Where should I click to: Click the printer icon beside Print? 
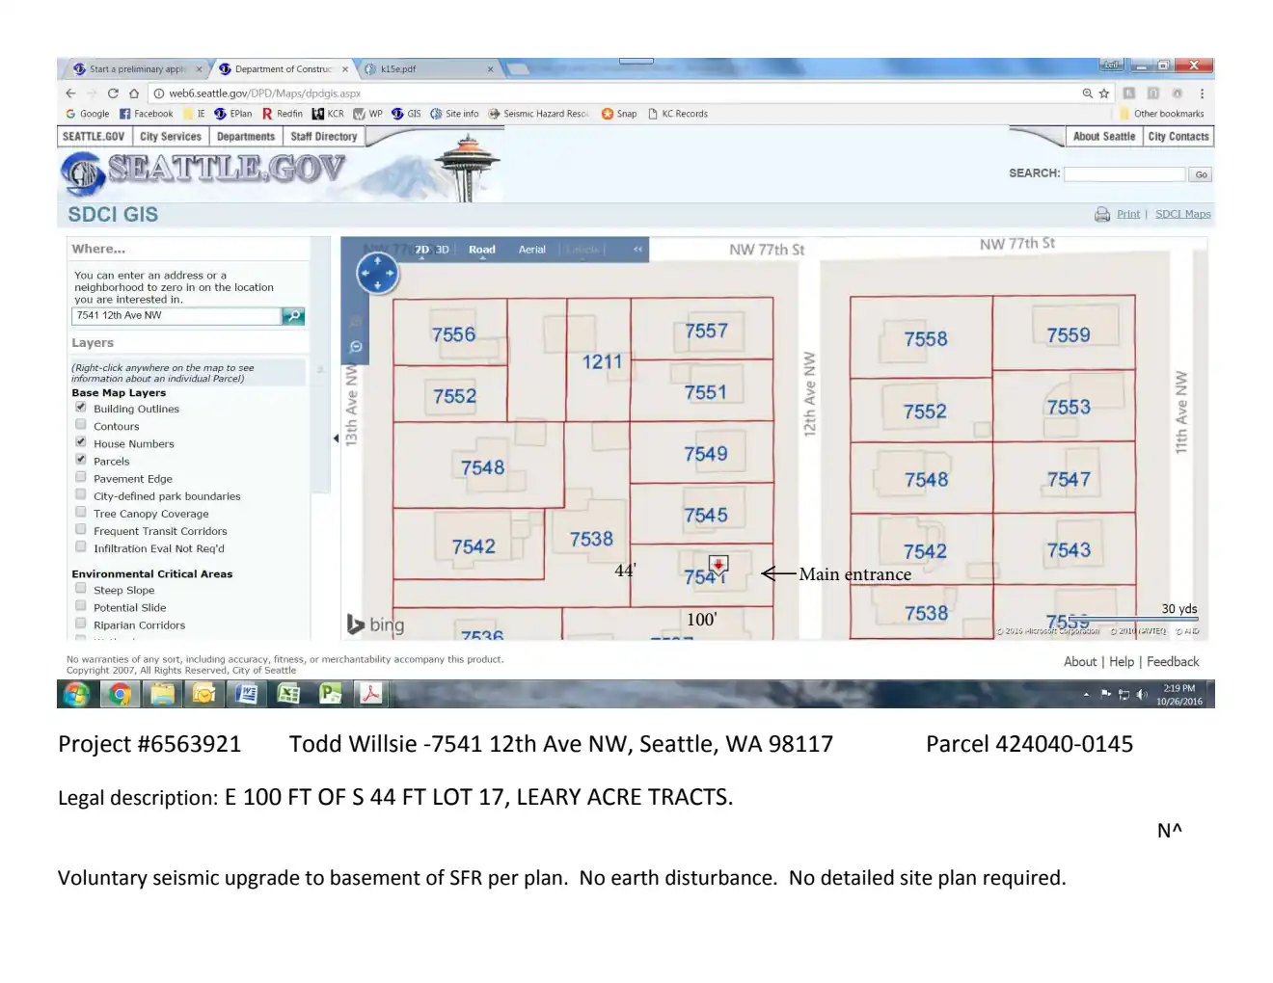coord(1102,214)
